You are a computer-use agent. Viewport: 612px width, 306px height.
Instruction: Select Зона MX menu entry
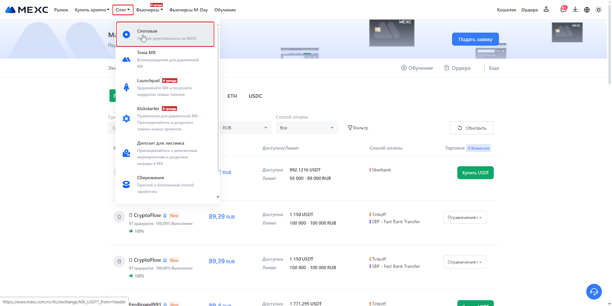165,59
